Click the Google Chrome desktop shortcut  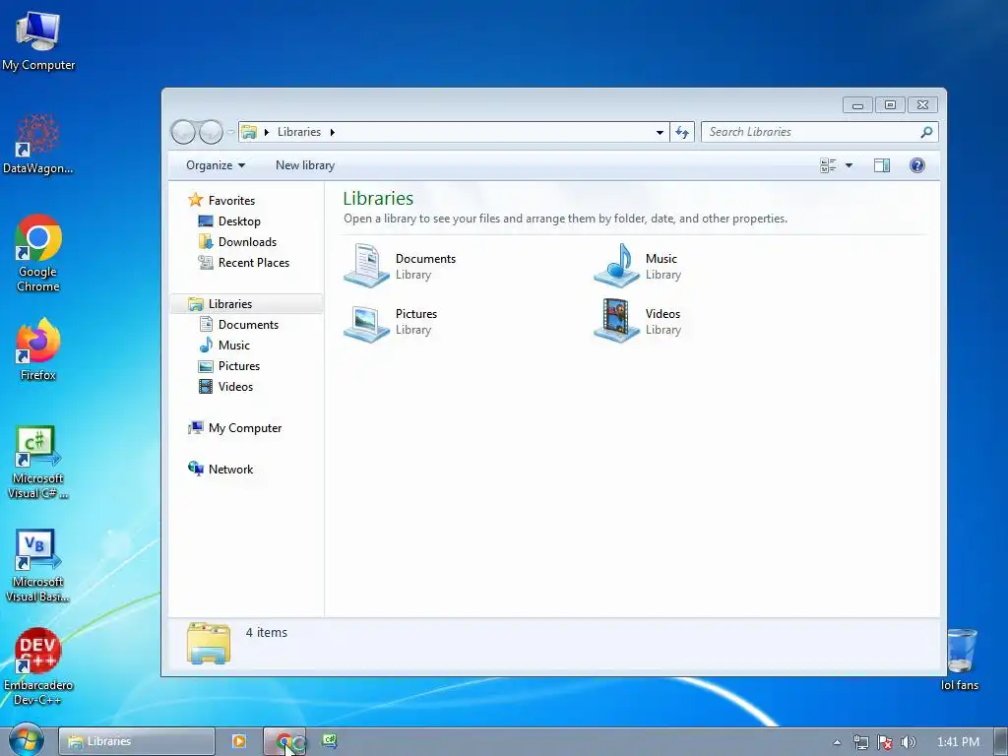tap(38, 254)
